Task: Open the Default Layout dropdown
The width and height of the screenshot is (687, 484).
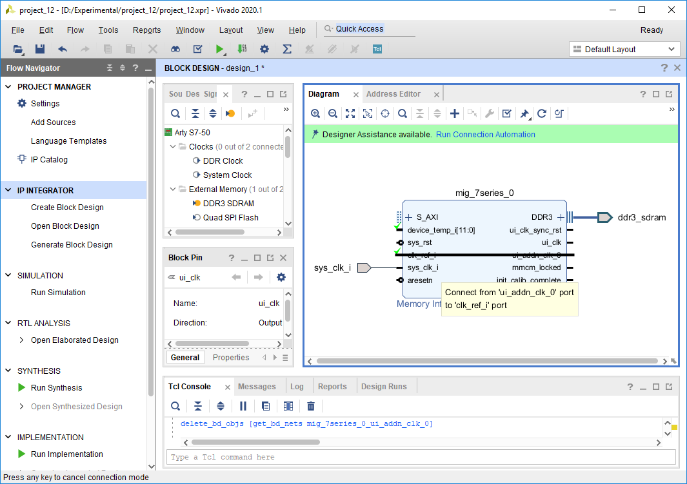Action: (624, 49)
